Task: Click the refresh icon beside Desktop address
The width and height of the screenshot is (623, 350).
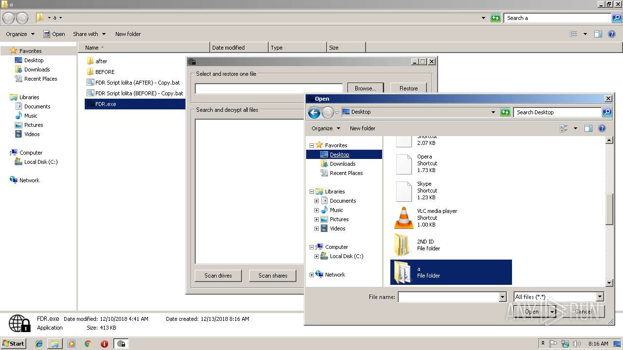Action: click(x=505, y=112)
